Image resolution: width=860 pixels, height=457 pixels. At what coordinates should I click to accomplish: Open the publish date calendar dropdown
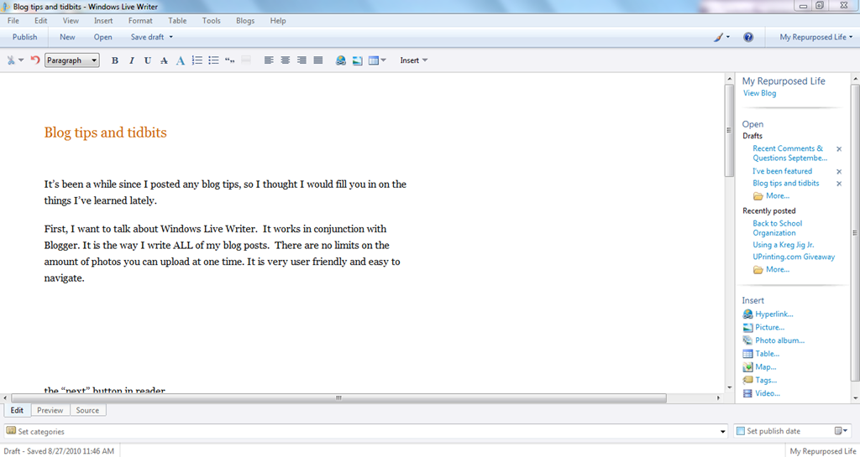tap(841, 431)
